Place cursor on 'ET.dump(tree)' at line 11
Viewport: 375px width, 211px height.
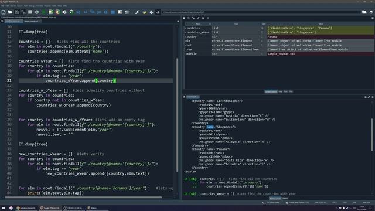33,32
